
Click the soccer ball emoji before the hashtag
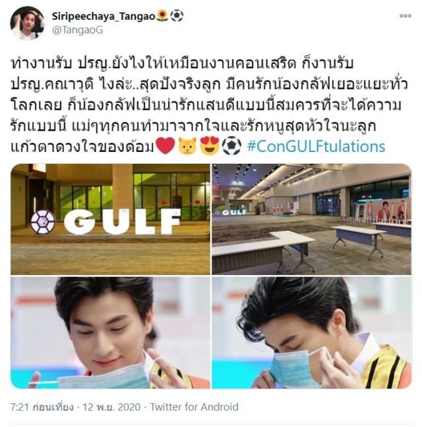pyautogui.click(x=231, y=146)
